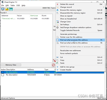Click the scissors Cut icon
The height and width of the screenshot is (100, 107).
[x=57, y=57]
